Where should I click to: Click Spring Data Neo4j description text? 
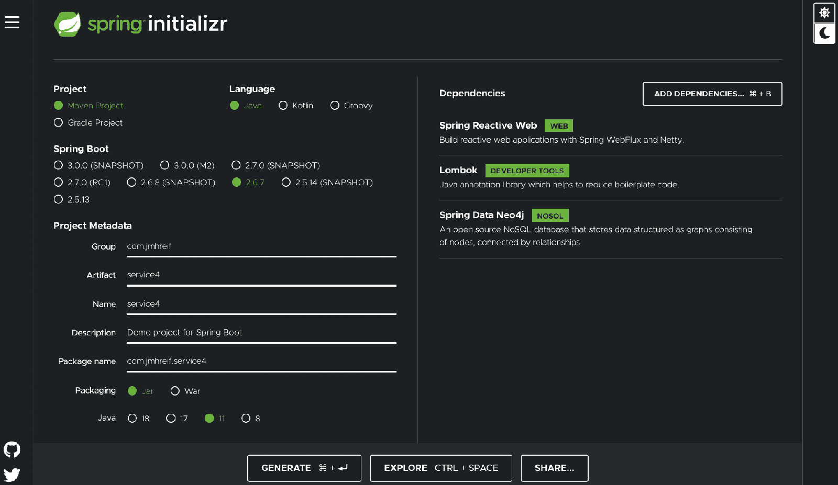(596, 236)
